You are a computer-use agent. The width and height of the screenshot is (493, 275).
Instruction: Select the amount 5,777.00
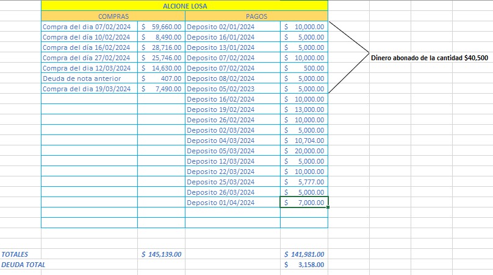click(x=304, y=182)
